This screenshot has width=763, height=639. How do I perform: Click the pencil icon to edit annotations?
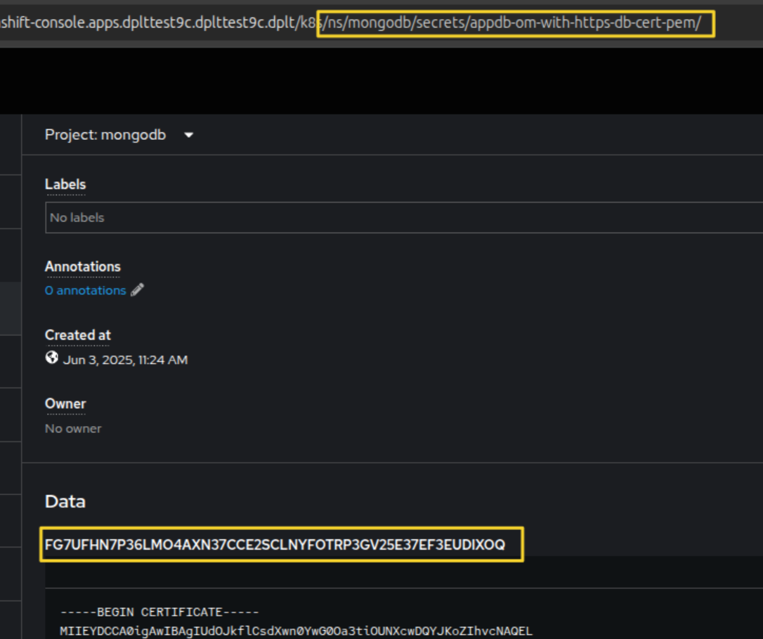[x=138, y=290]
